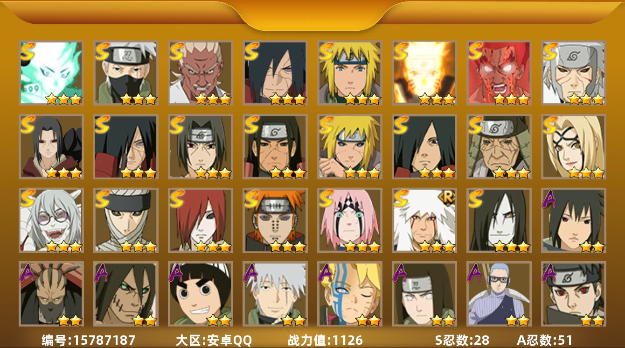625x348 pixels.
Task: Pick the glowing orange chakra Naruto portrait
Action: [424, 72]
